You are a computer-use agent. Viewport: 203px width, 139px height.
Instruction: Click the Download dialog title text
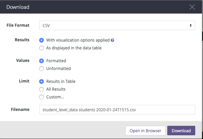coord(18,7)
